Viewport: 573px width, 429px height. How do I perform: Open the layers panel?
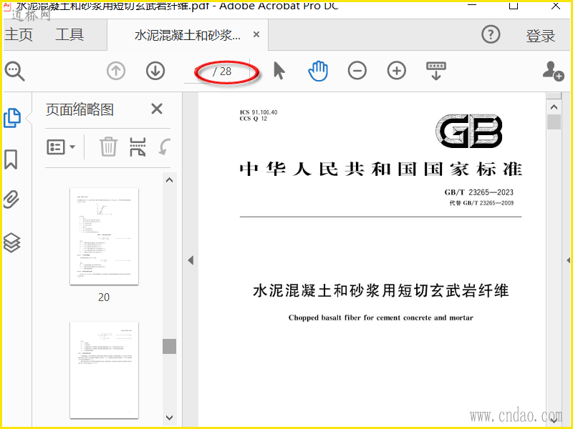(11, 242)
